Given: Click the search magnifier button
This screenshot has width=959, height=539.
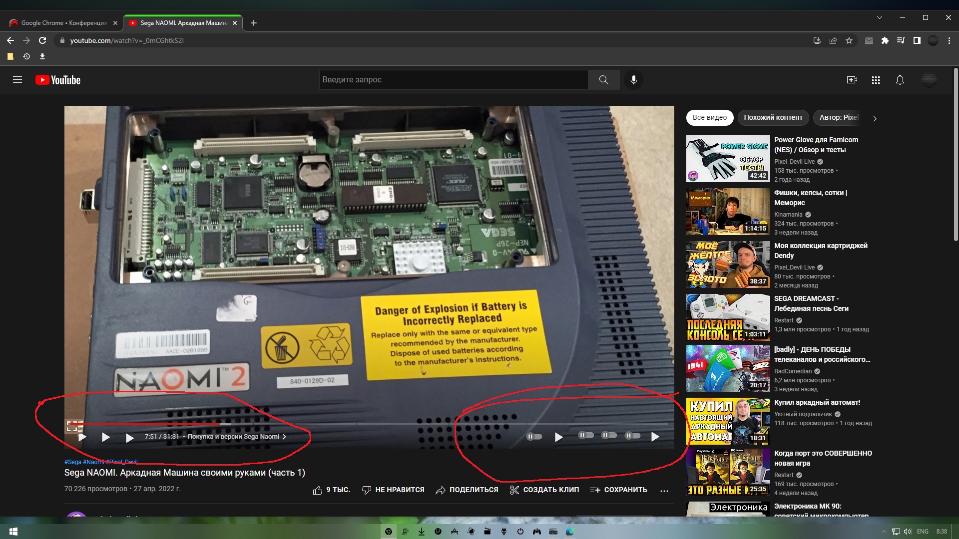Looking at the screenshot, I should click(x=603, y=80).
